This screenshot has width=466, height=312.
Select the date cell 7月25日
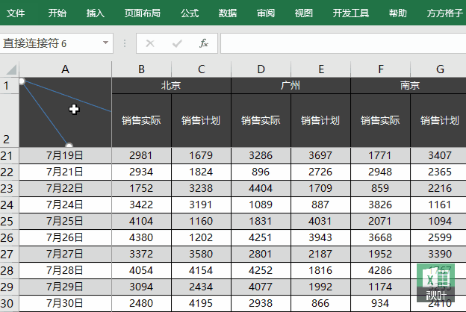coord(66,221)
